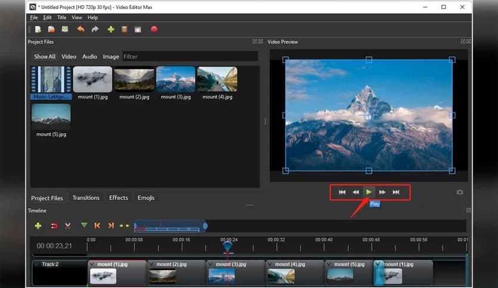Open menu arrow on first mount (1).jpg clip
Screen dimensions: 498x288
(92, 264)
